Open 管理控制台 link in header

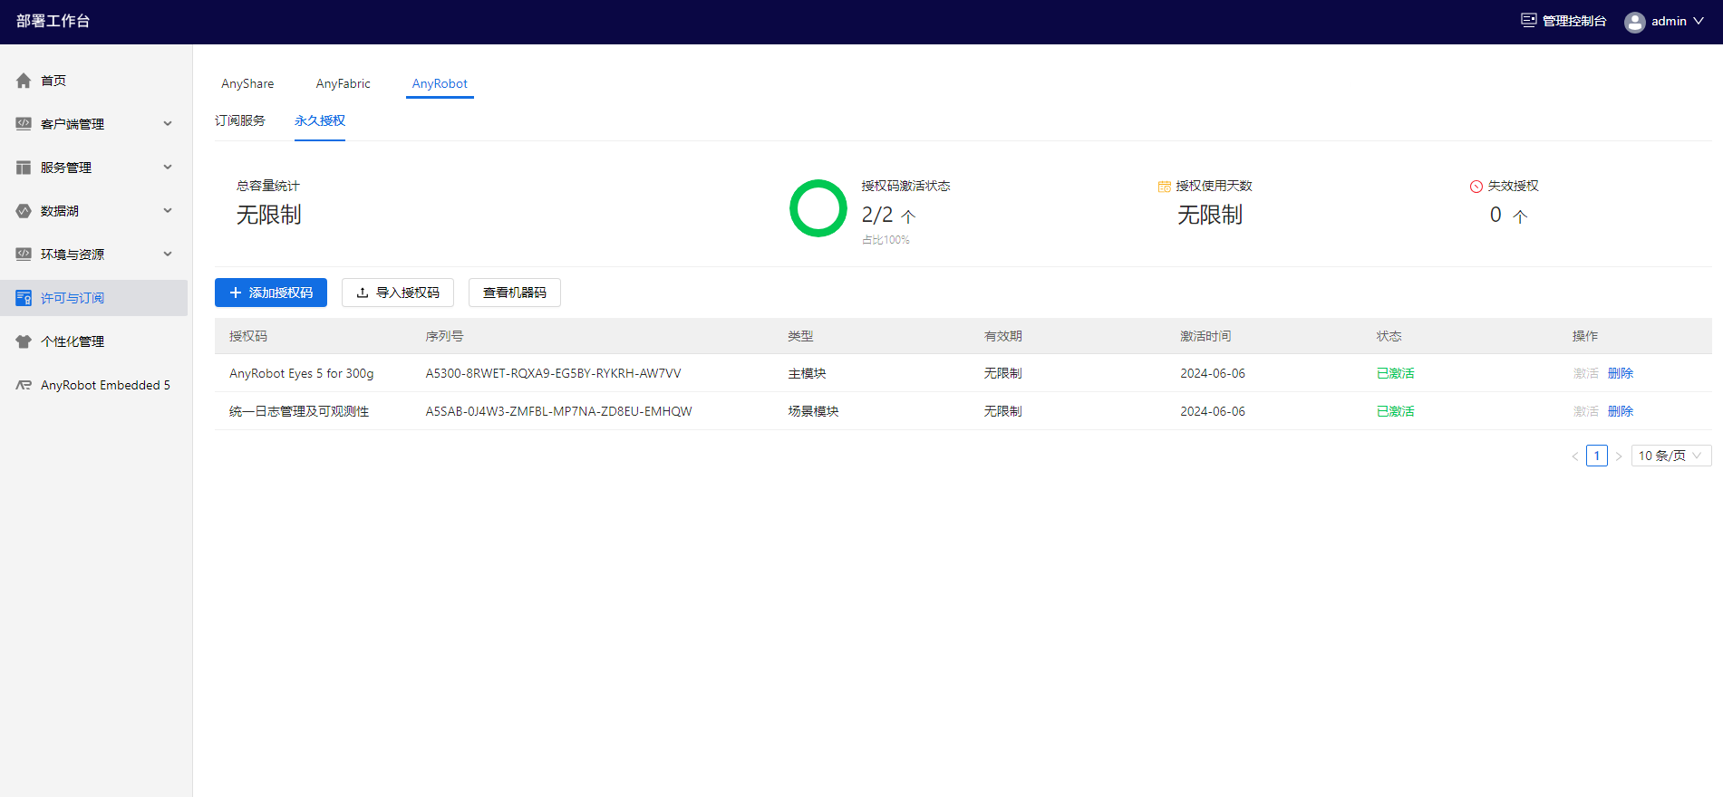1564,21
